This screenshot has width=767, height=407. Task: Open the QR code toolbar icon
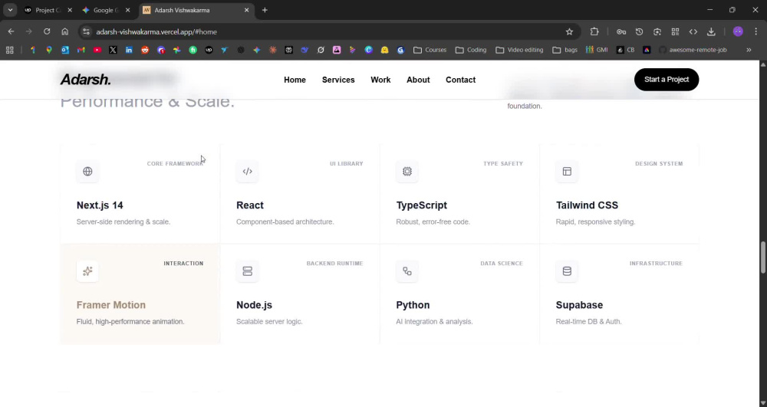(x=675, y=31)
